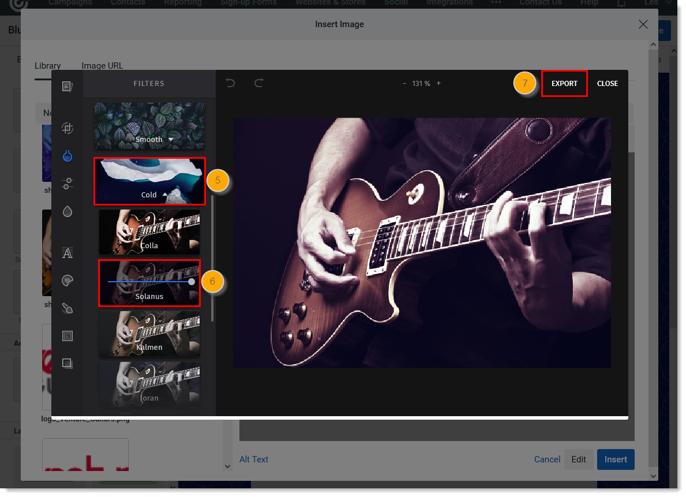Click the Undo arrow above the canvas
Viewport: 686px width, 497px height.
point(230,83)
